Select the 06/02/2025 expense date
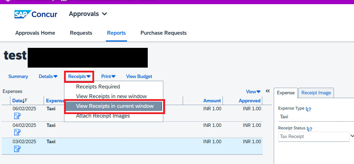 pyautogui.click(x=24, y=109)
